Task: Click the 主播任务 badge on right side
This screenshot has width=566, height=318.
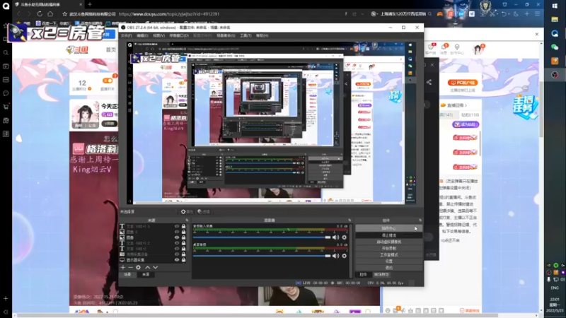Action: (x=525, y=107)
